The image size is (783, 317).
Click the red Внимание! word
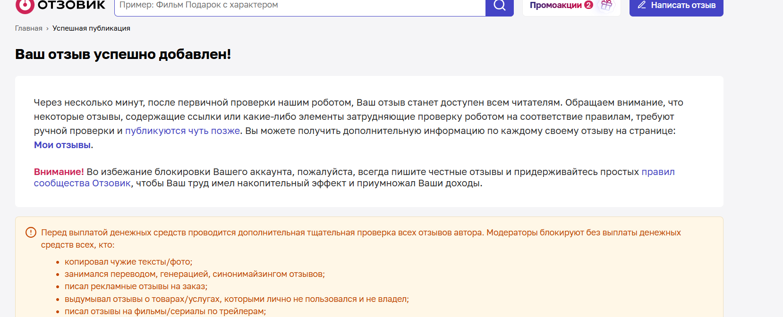point(59,172)
